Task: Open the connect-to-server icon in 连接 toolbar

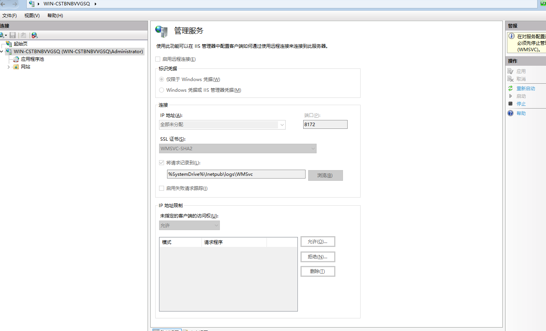Action: 3,35
